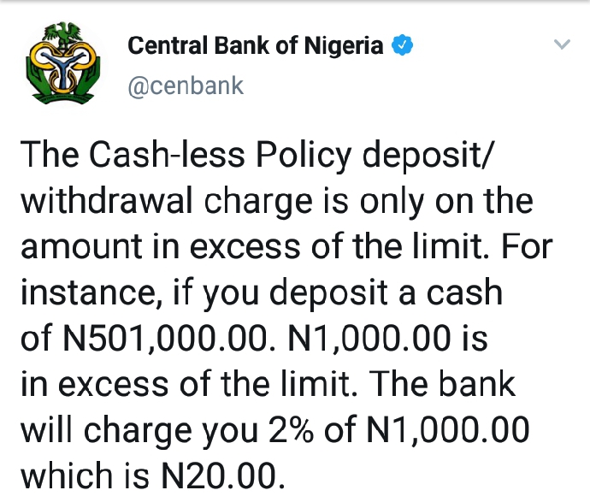Click the word 'deposit/' on the first line
Viewport: 590px width, 502px height.
(x=427, y=156)
